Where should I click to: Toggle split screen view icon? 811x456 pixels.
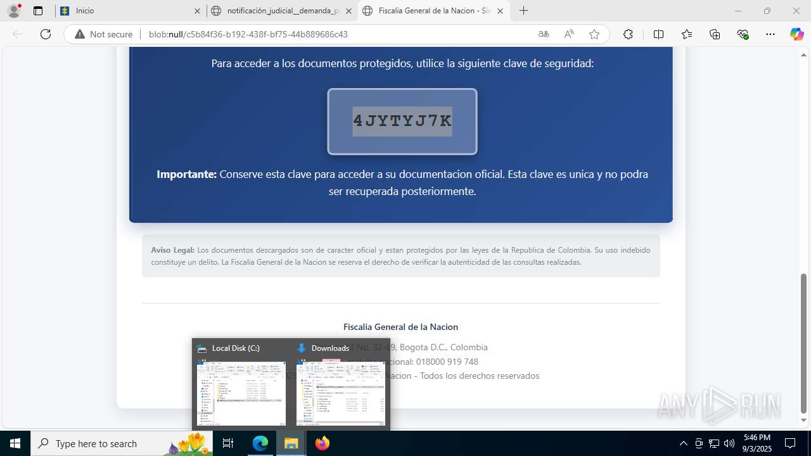[658, 34]
